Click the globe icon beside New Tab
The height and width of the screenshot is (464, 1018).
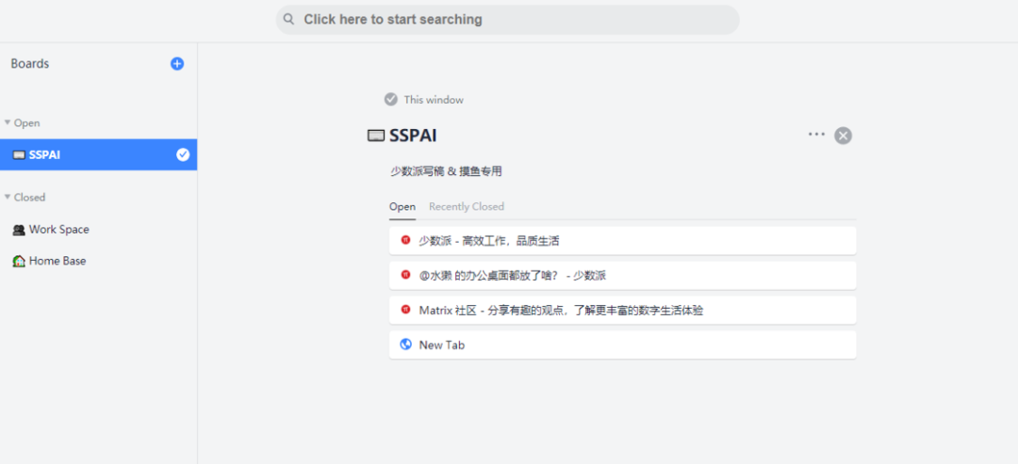click(405, 344)
